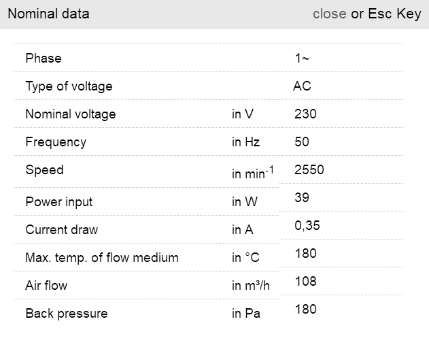Image resolution: width=429 pixels, height=347 pixels.
Task: Select the Frequency row label
Action: coord(56,142)
